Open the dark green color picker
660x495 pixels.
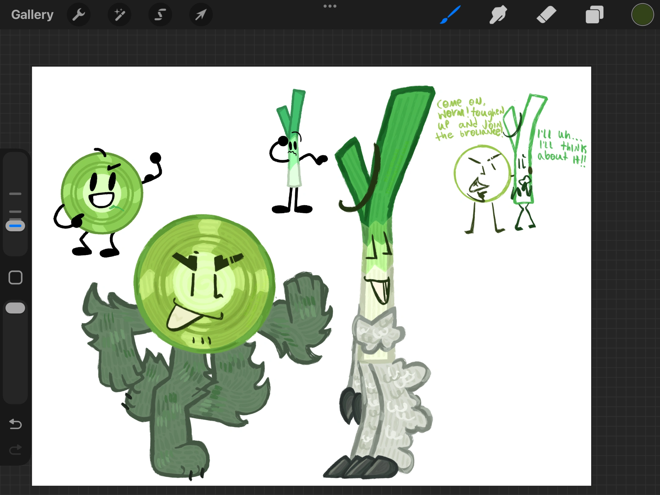(x=642, y=14)
